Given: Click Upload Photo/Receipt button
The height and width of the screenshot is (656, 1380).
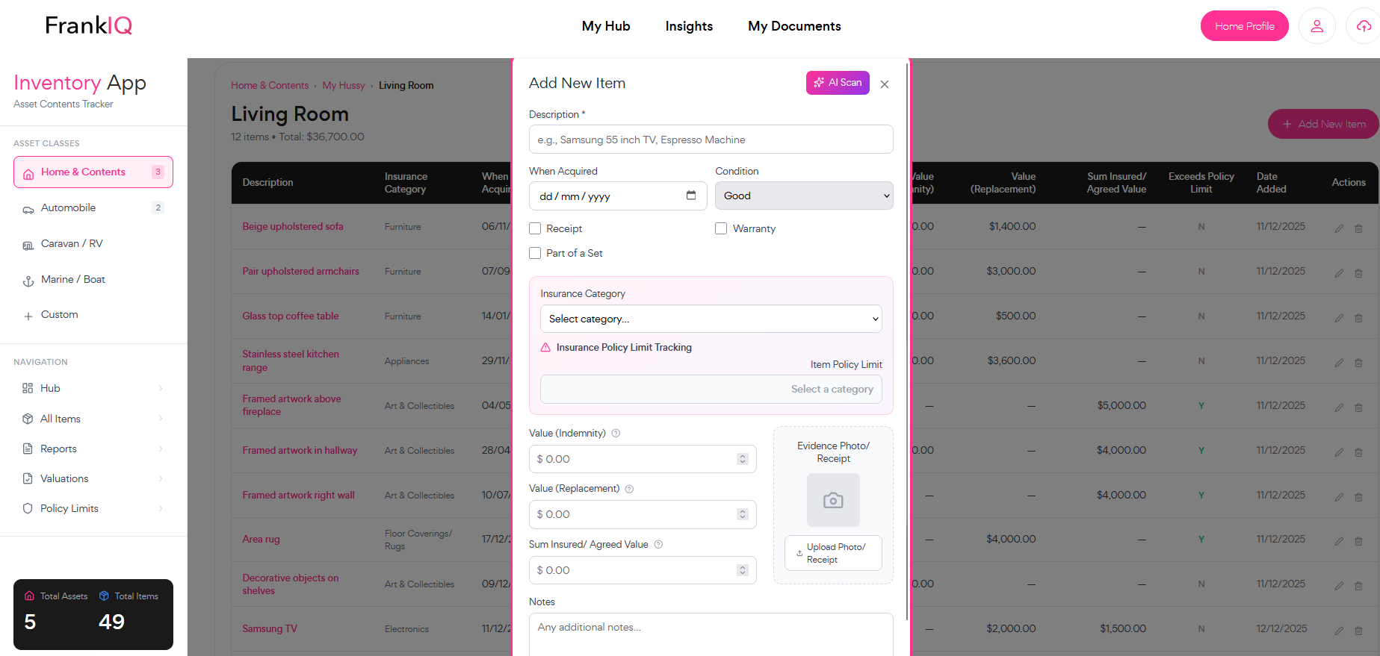Looking at the screenshot, I should pos(833,553).
